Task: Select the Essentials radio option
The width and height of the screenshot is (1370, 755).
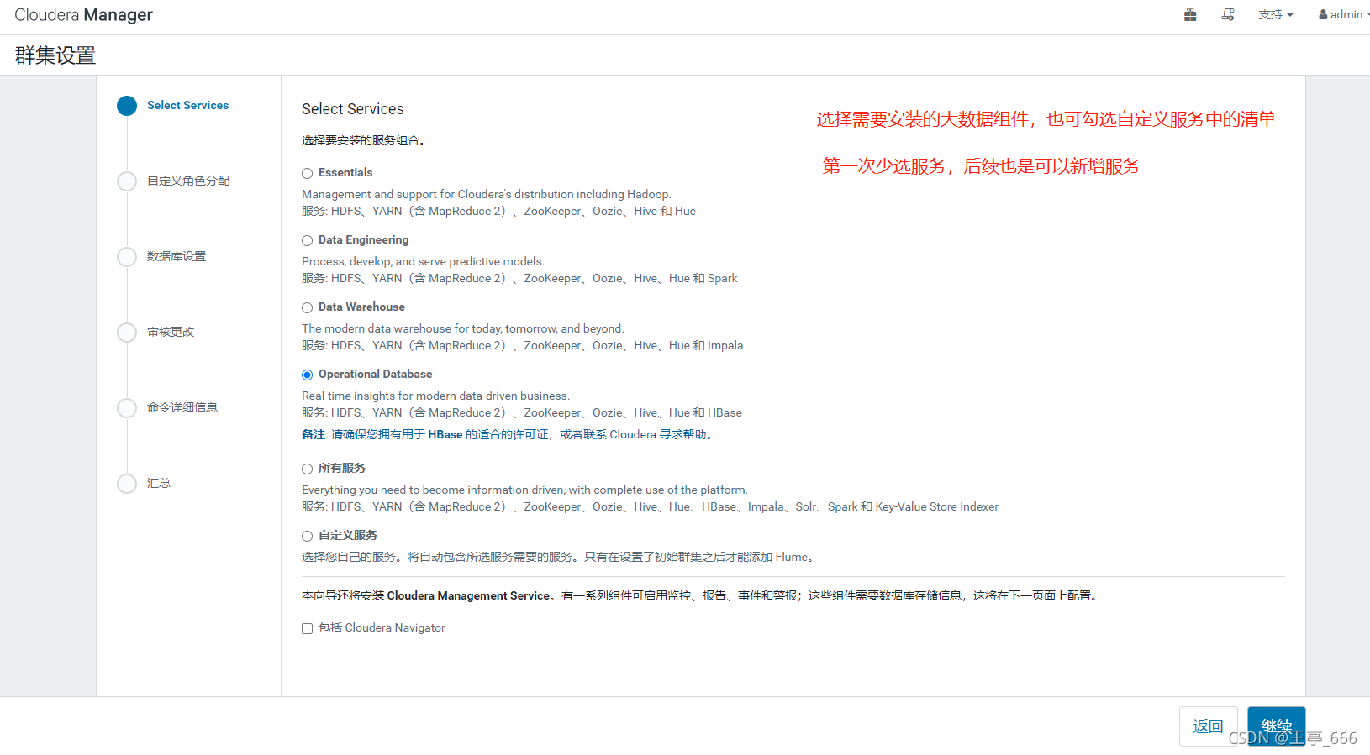Action: (308, 173)
